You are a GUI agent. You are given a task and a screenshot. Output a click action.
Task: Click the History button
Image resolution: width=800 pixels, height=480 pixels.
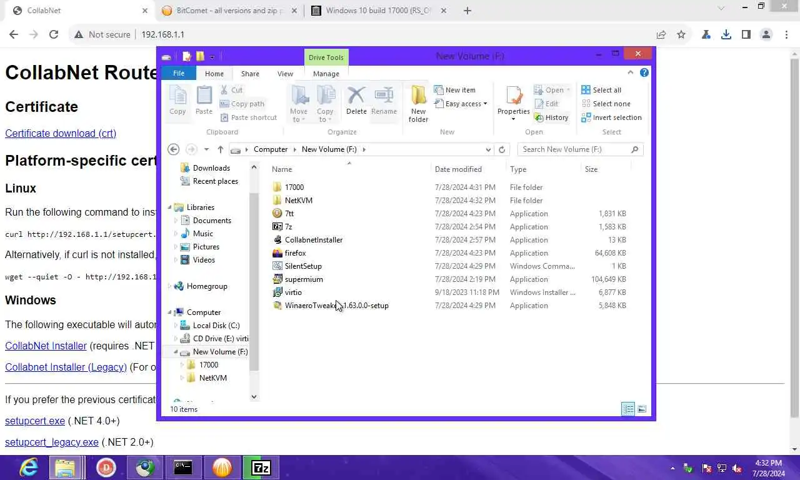pos(551,117)
